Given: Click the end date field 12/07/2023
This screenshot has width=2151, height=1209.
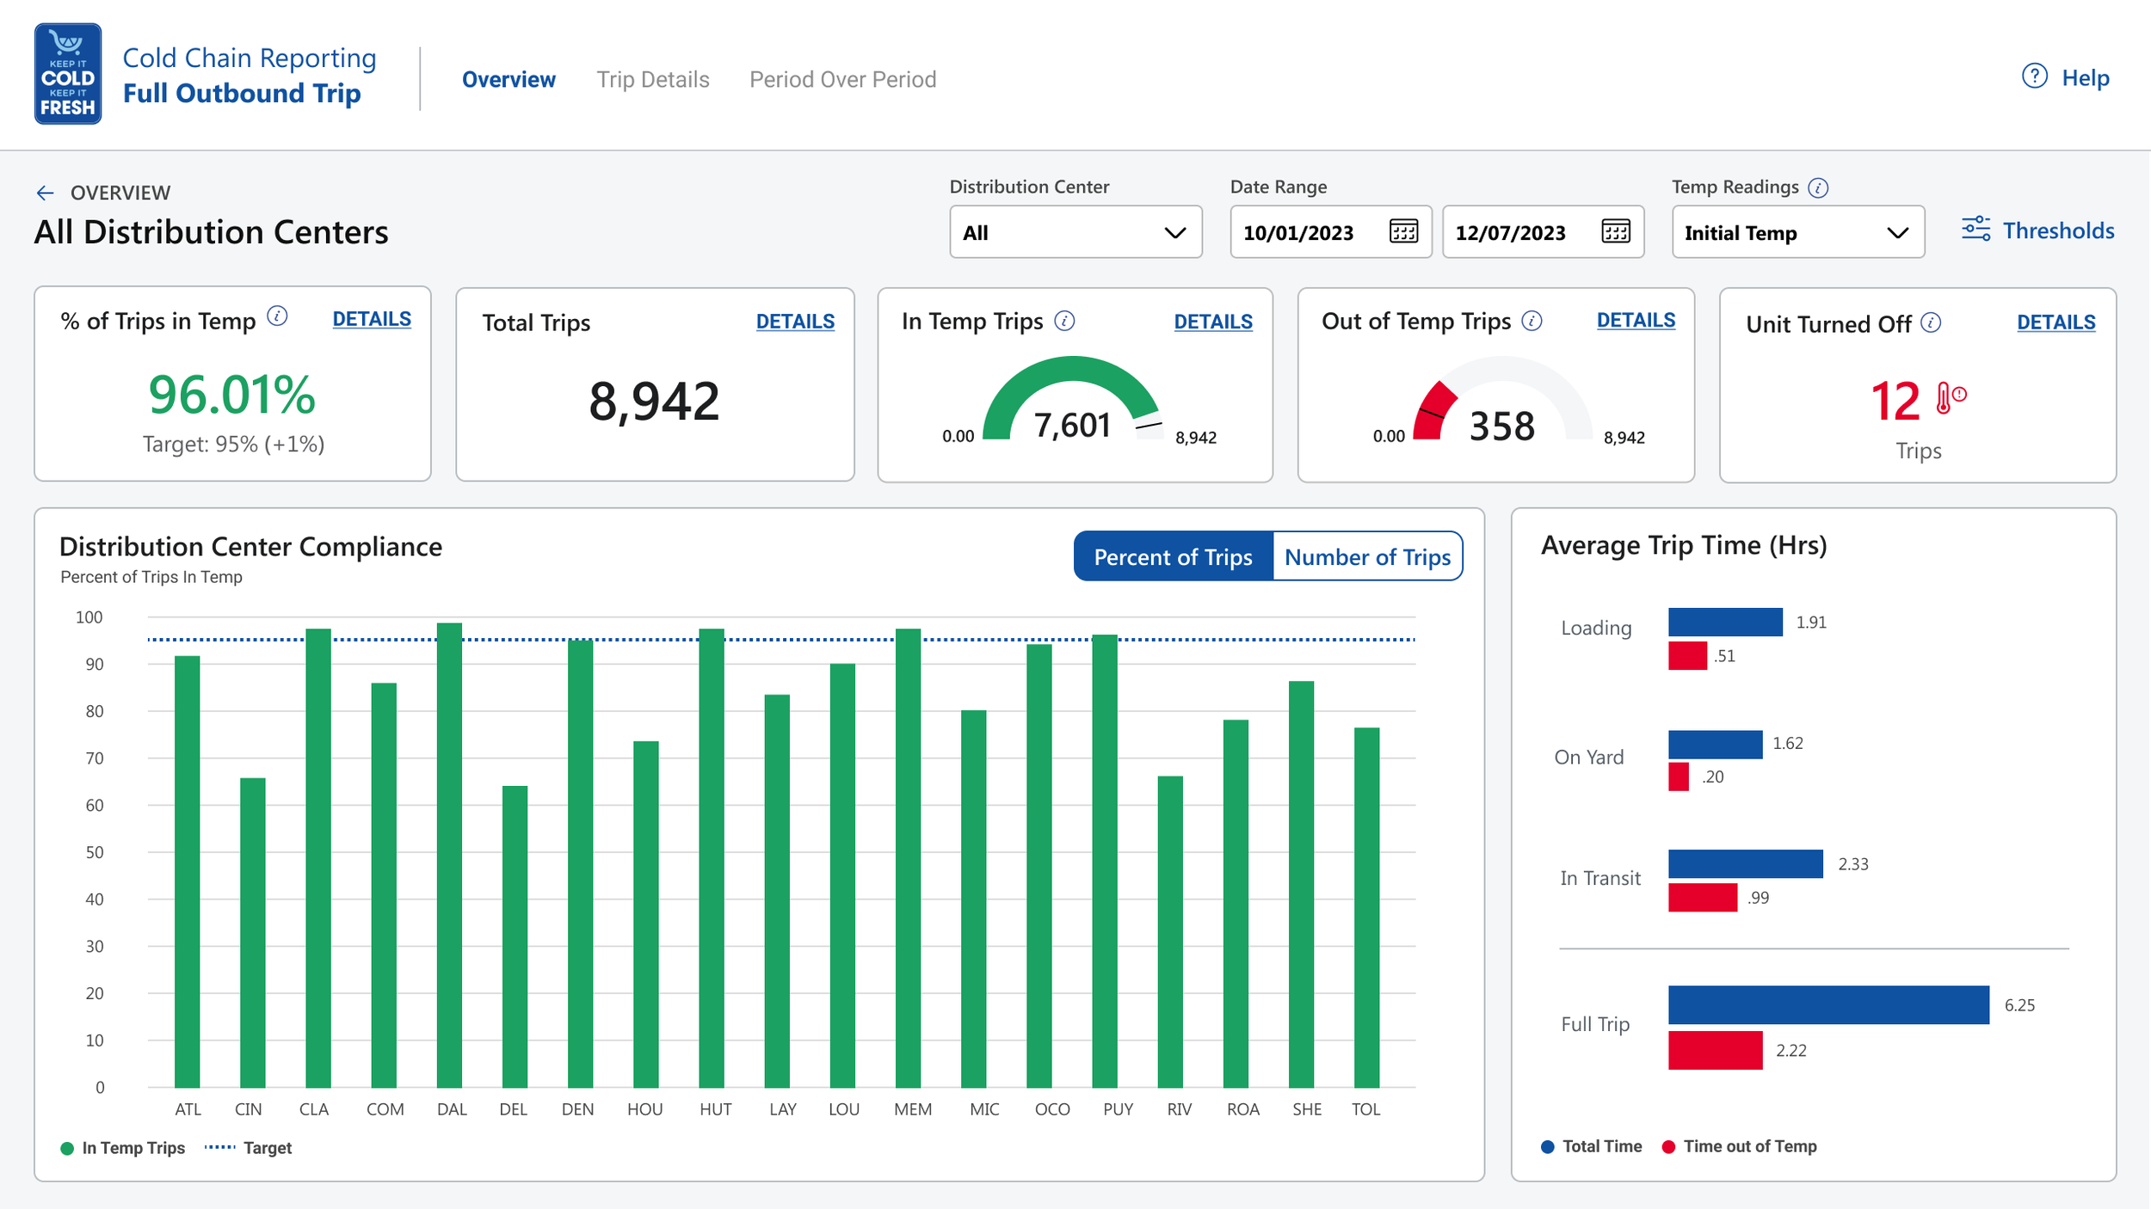Looking at the screenshot, I should coord(1543,231).
